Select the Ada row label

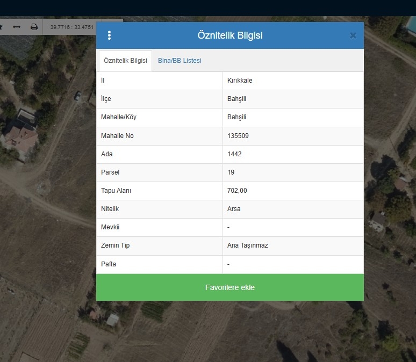click(x=106, y=154)
